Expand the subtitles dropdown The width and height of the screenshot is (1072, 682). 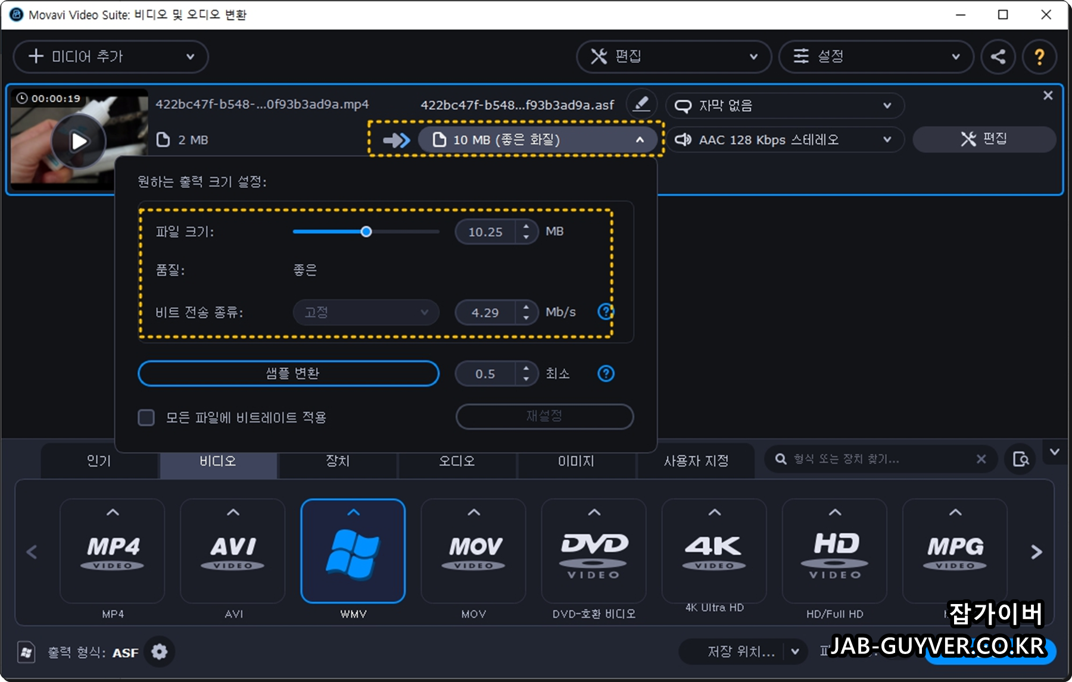784,106
